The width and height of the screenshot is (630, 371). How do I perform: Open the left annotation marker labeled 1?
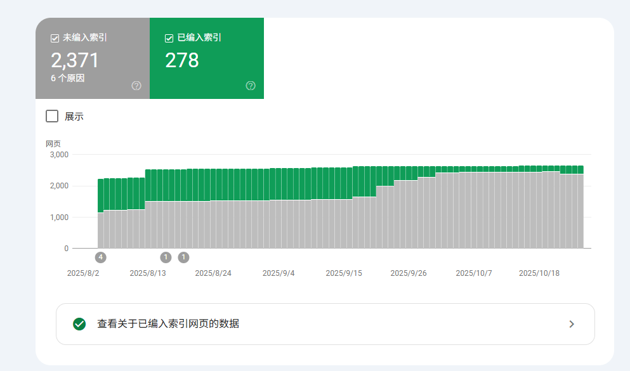pos(166,257)
